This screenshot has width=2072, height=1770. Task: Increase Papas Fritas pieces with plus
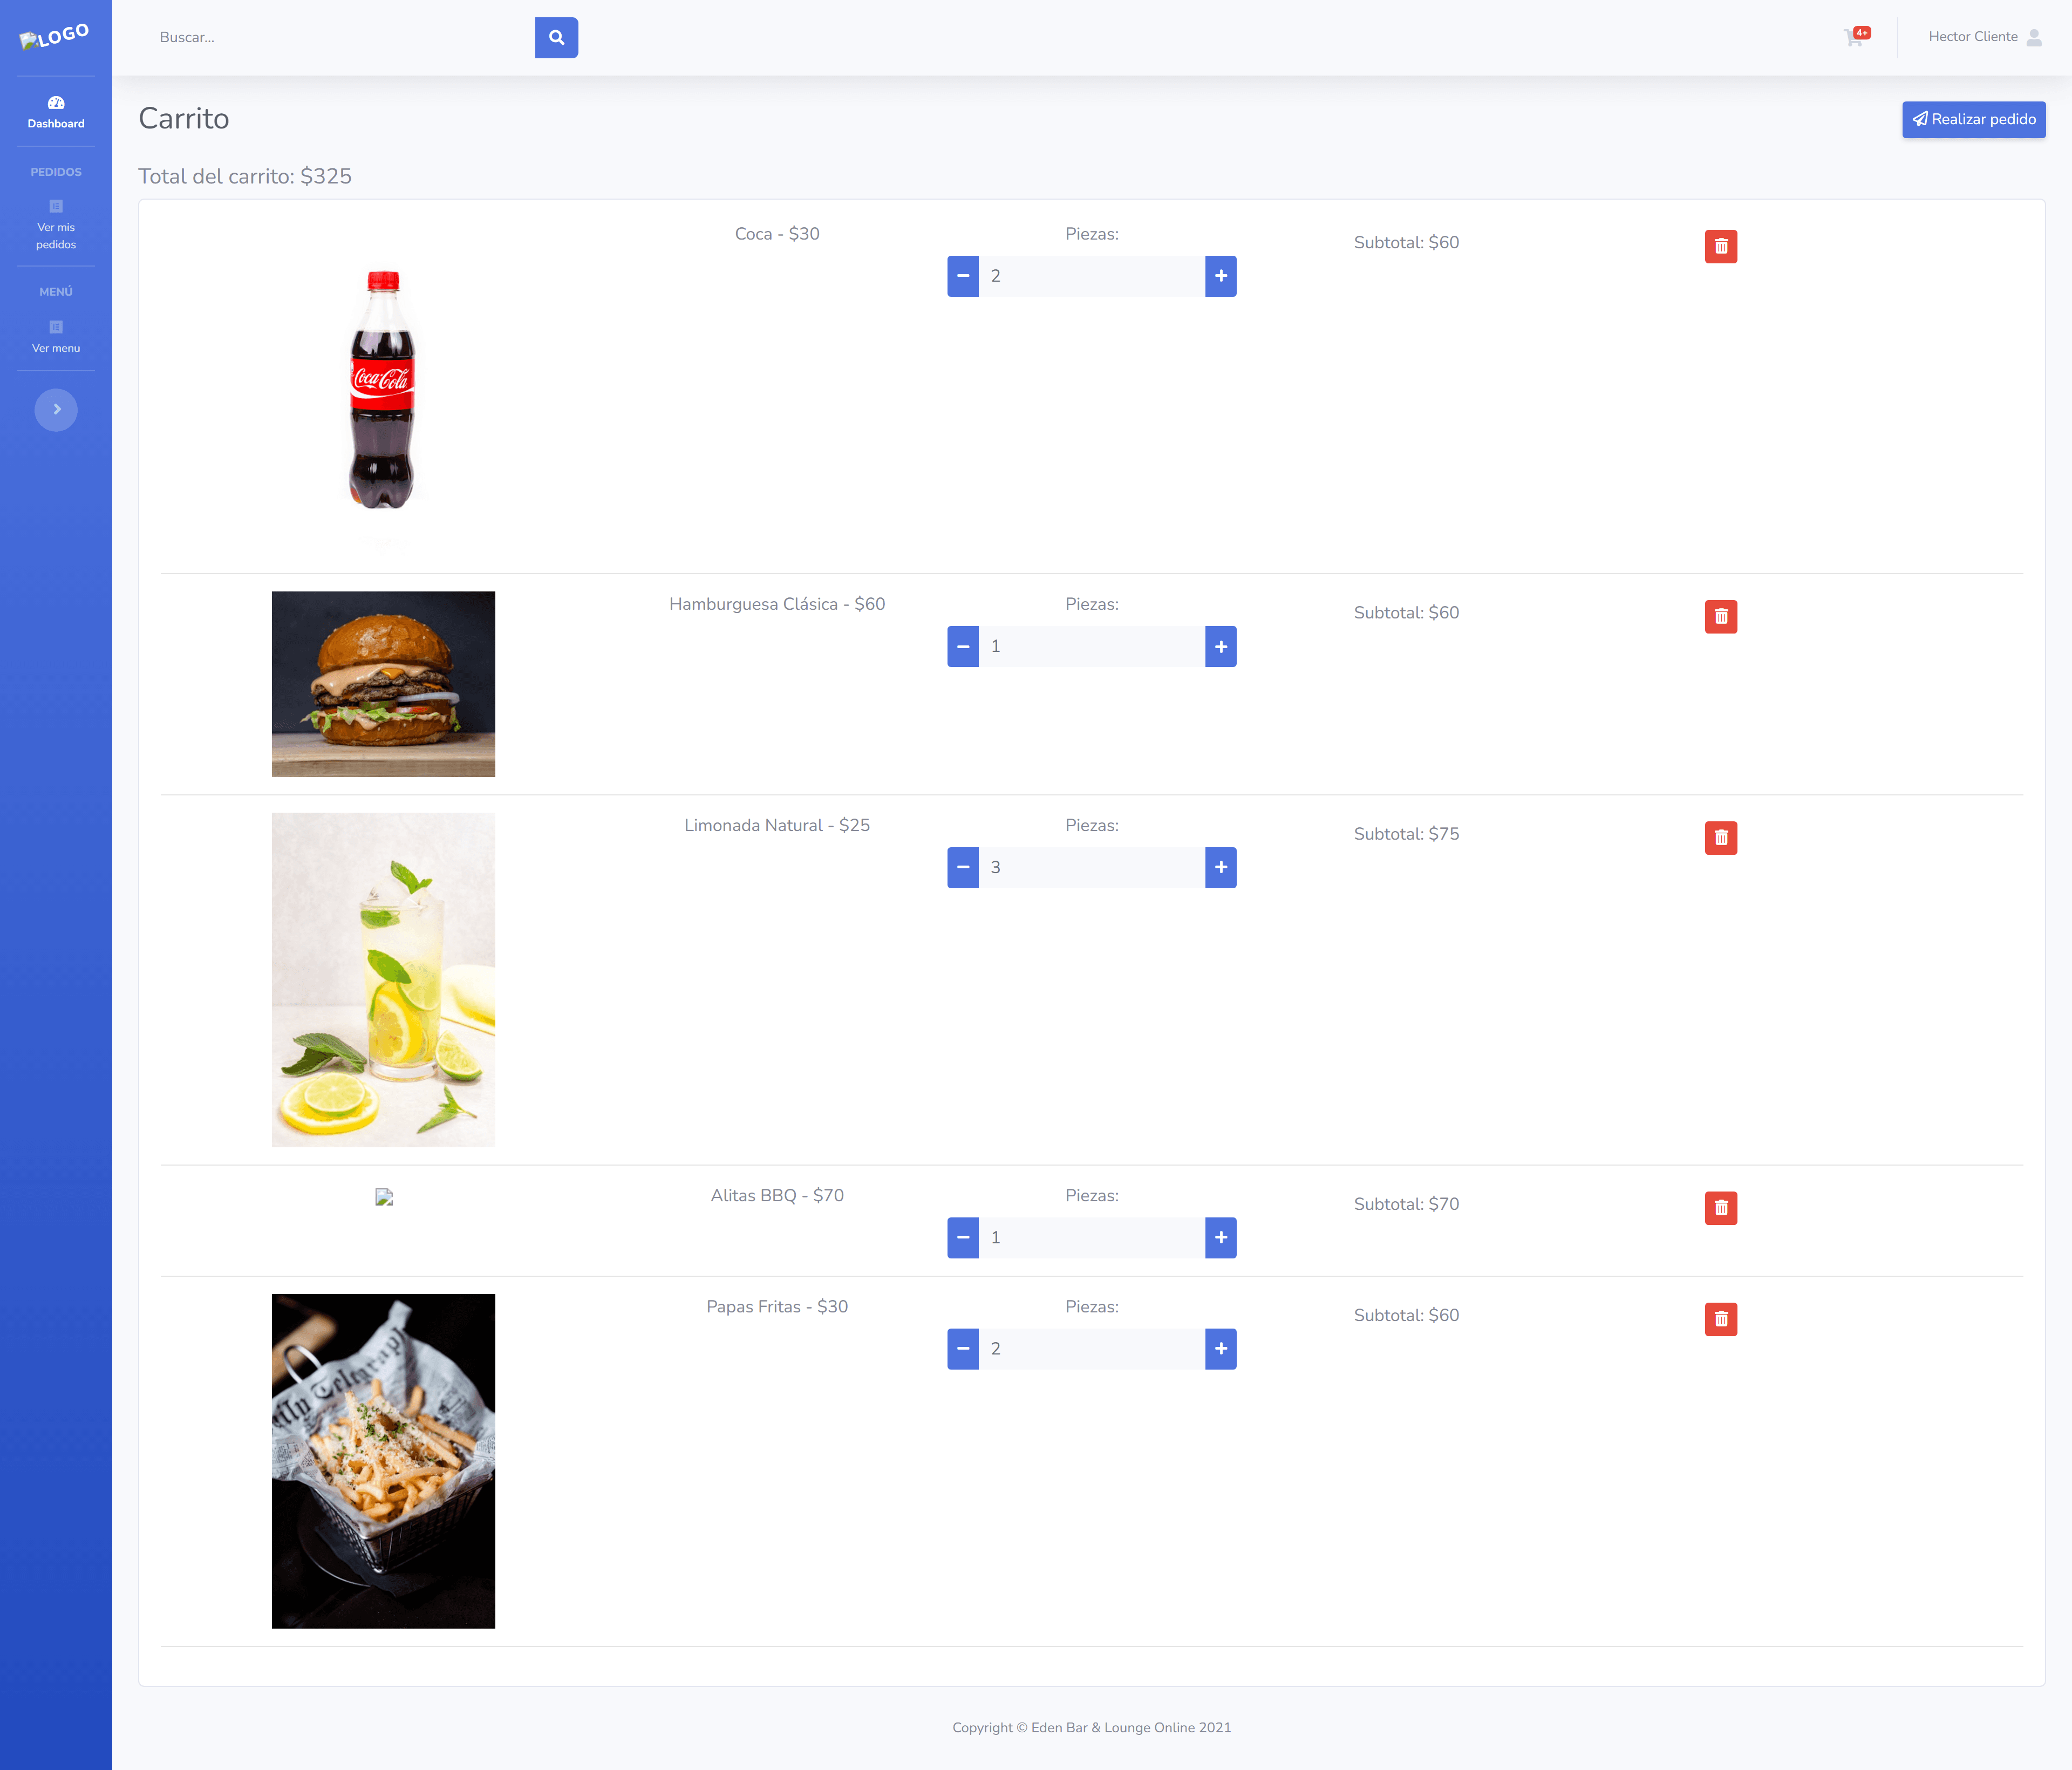point(1221,1349)
